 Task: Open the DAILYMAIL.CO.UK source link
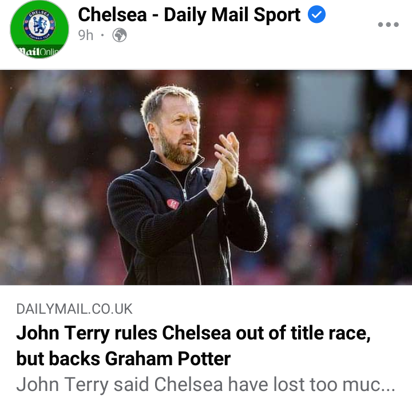point(74,309)
